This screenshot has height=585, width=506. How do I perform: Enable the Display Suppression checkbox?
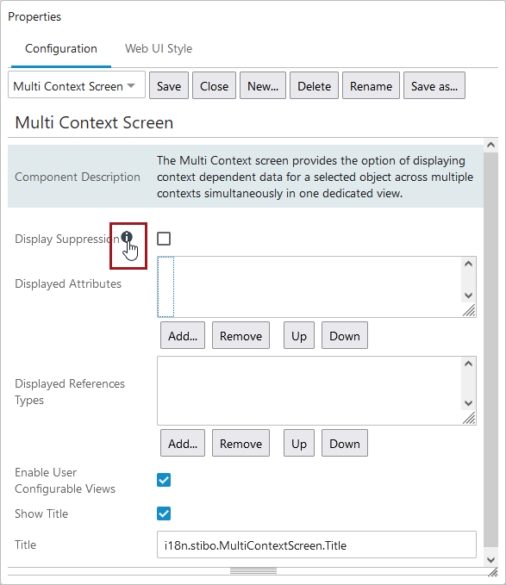[x=164, y=239]
